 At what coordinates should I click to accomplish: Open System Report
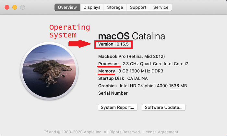pos(118,107)
